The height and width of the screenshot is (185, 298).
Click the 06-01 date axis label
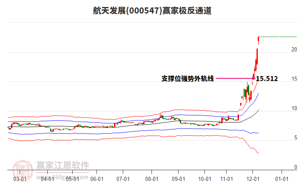pyautogui.click(x=97, y=179)
